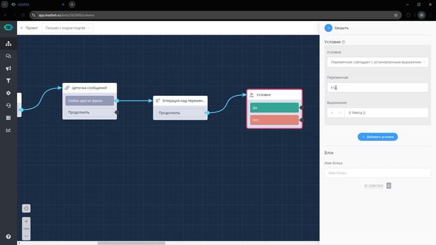Click the center canvas target button

coord(26,208)
